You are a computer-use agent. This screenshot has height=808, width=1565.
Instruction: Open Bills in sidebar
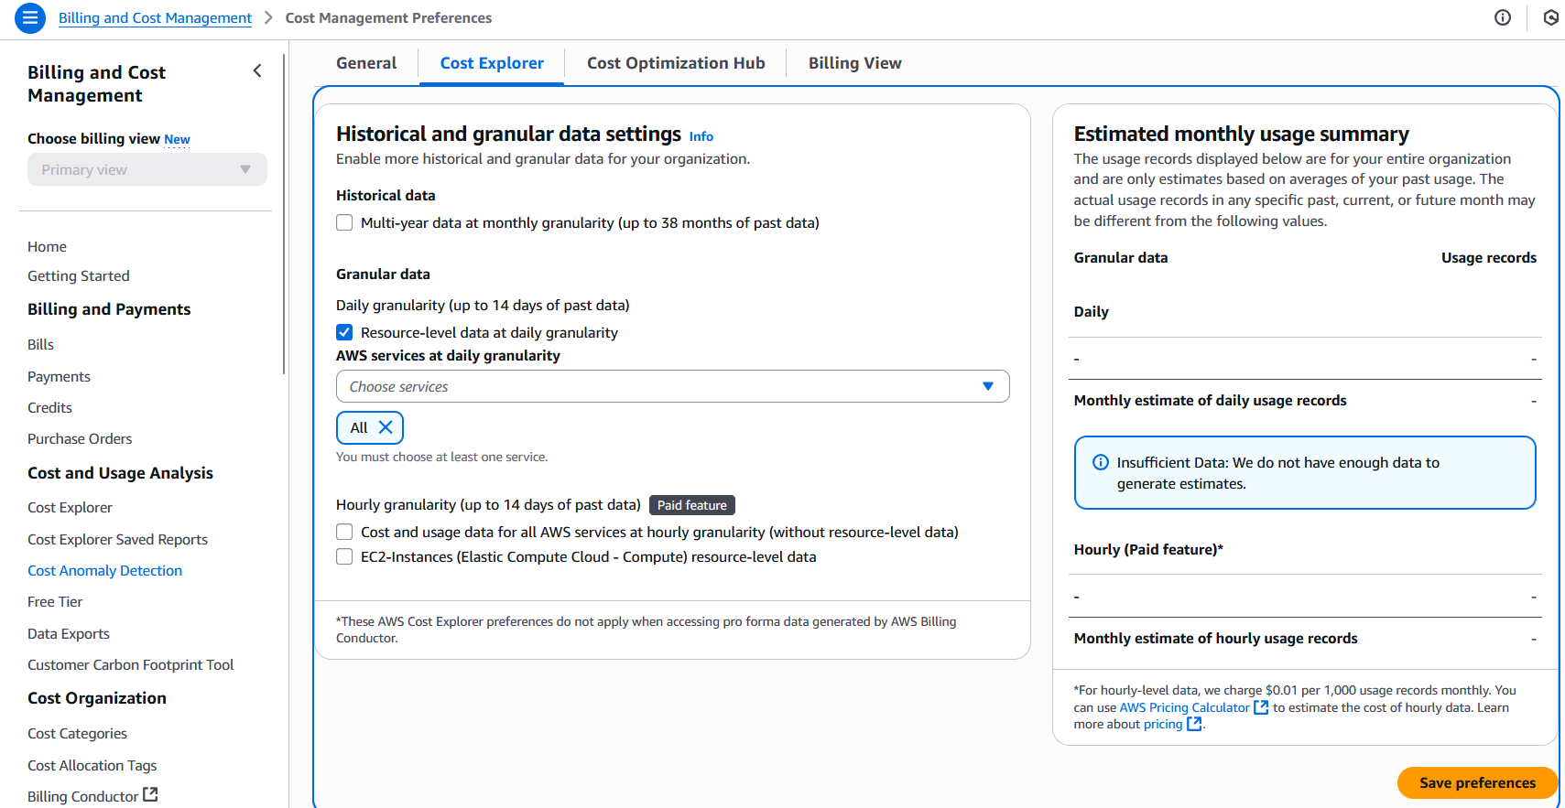[40, 344]
